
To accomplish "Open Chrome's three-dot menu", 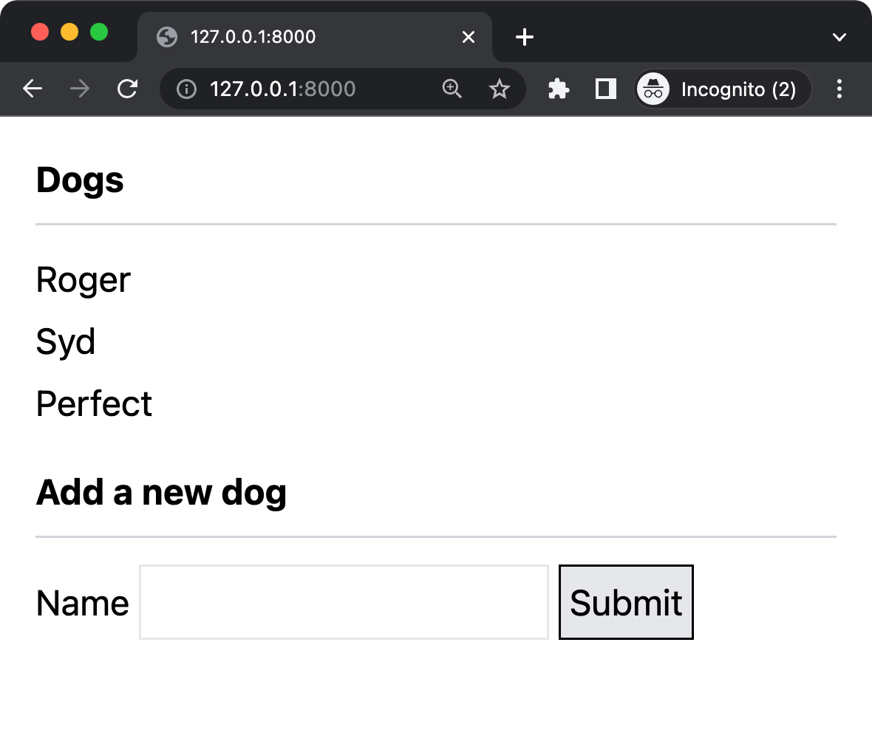I will point(839,89).
